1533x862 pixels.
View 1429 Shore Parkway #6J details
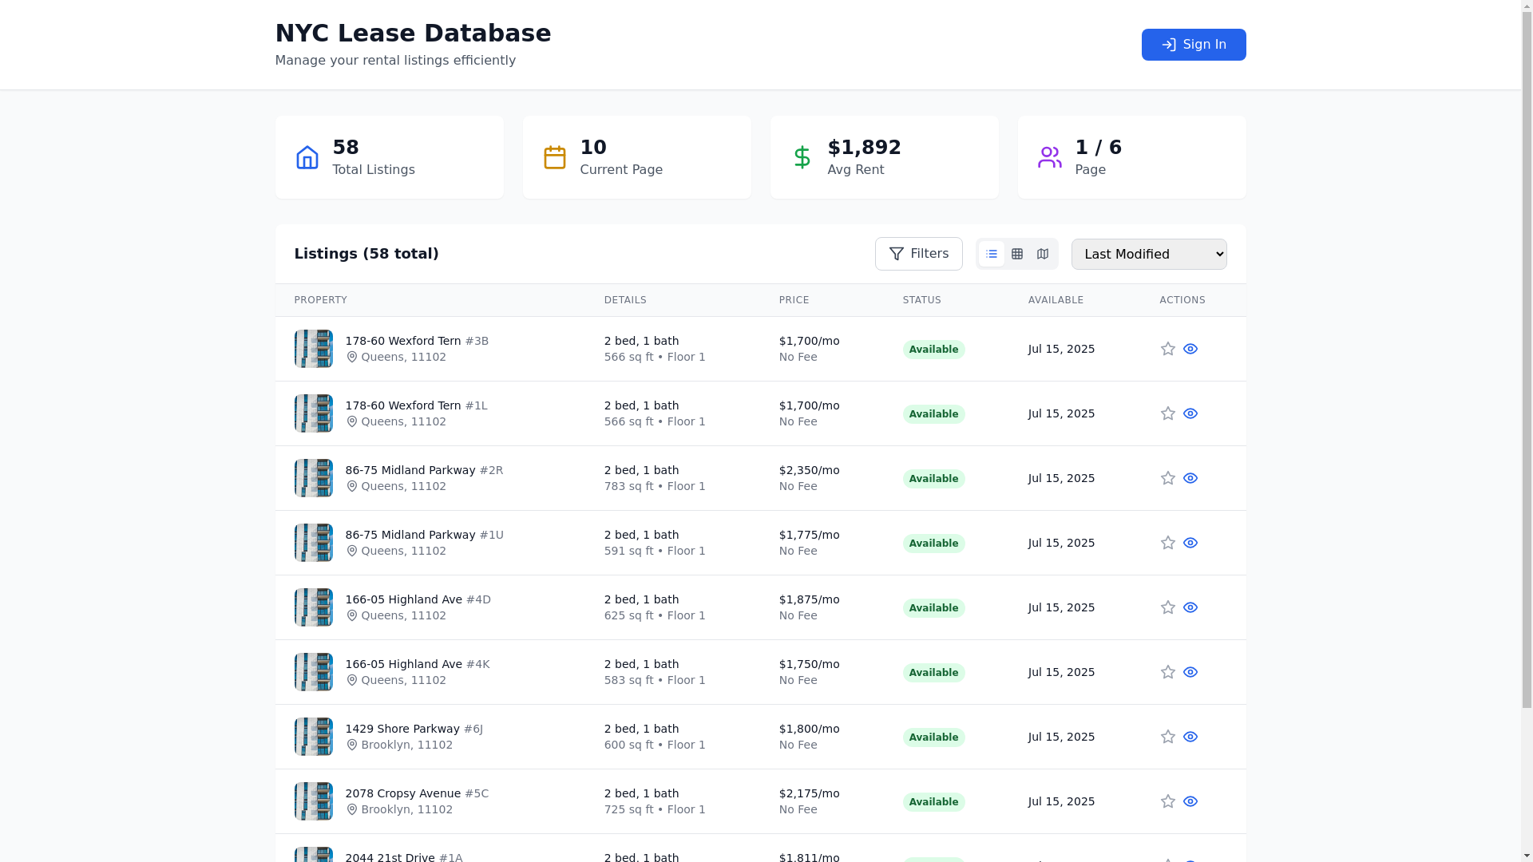click(1190, 737)
